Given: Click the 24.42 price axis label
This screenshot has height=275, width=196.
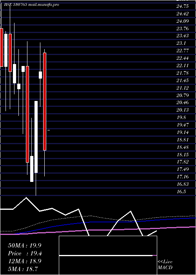Looking at the screenshot, I should point(183,14).
